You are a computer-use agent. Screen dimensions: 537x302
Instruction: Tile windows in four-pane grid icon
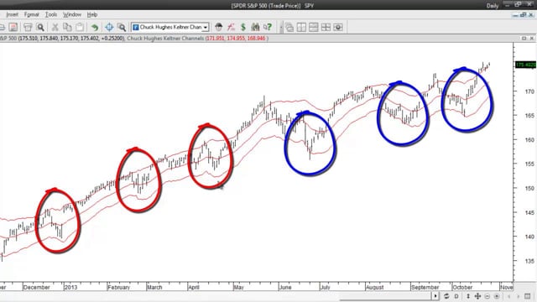pyautogui.click(x=326, y=28)
